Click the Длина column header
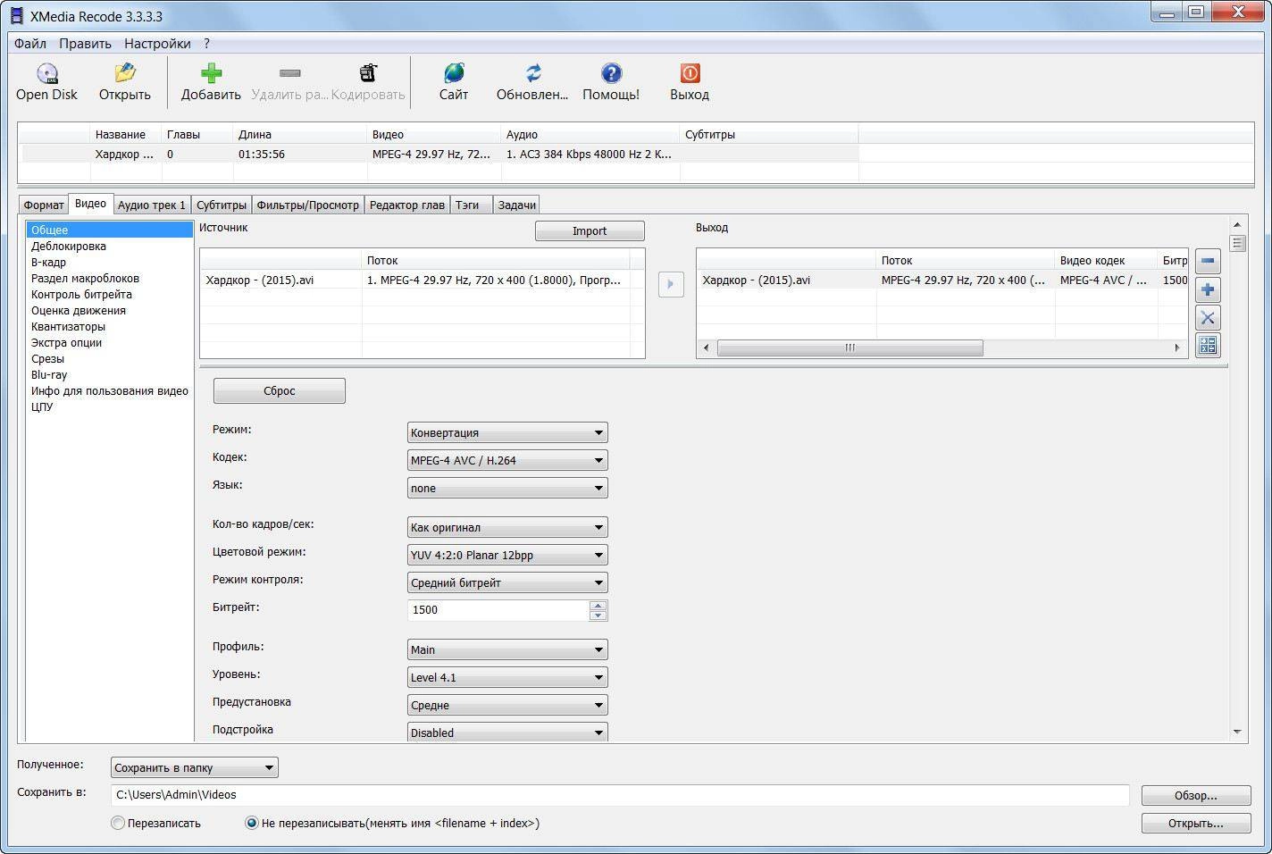 pos(299,134)
